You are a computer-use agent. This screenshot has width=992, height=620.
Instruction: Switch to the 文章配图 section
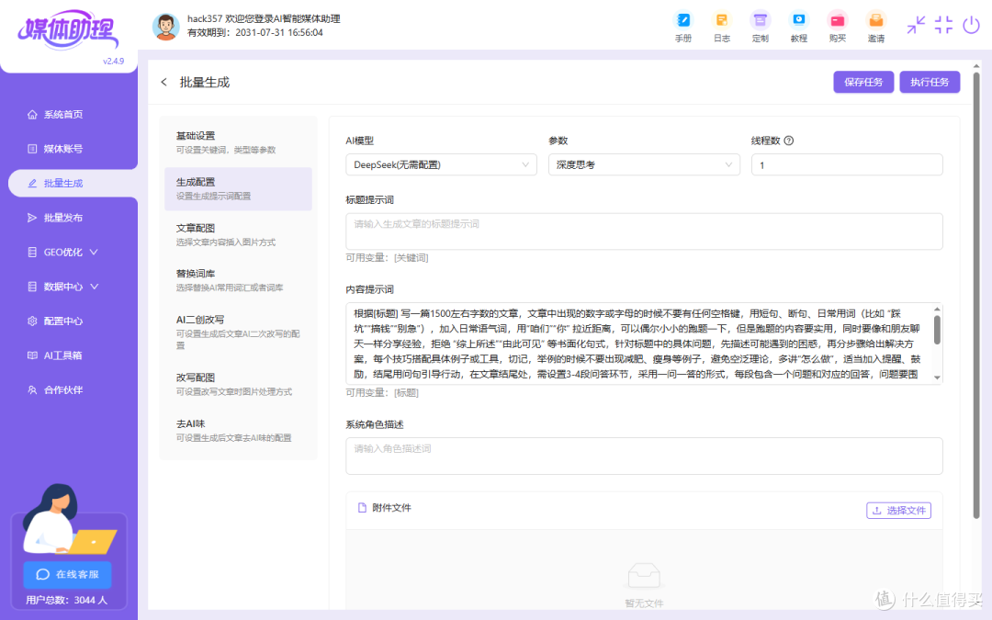coord(238,235)
